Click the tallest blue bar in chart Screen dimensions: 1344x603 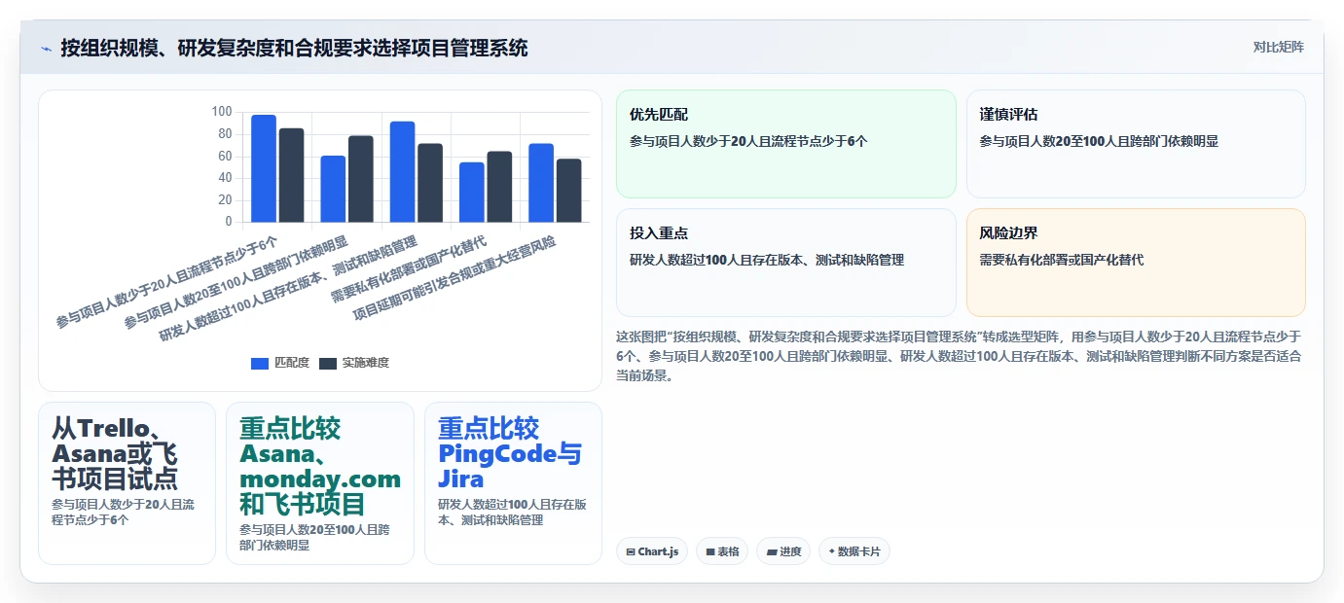(x=264, y=168)
